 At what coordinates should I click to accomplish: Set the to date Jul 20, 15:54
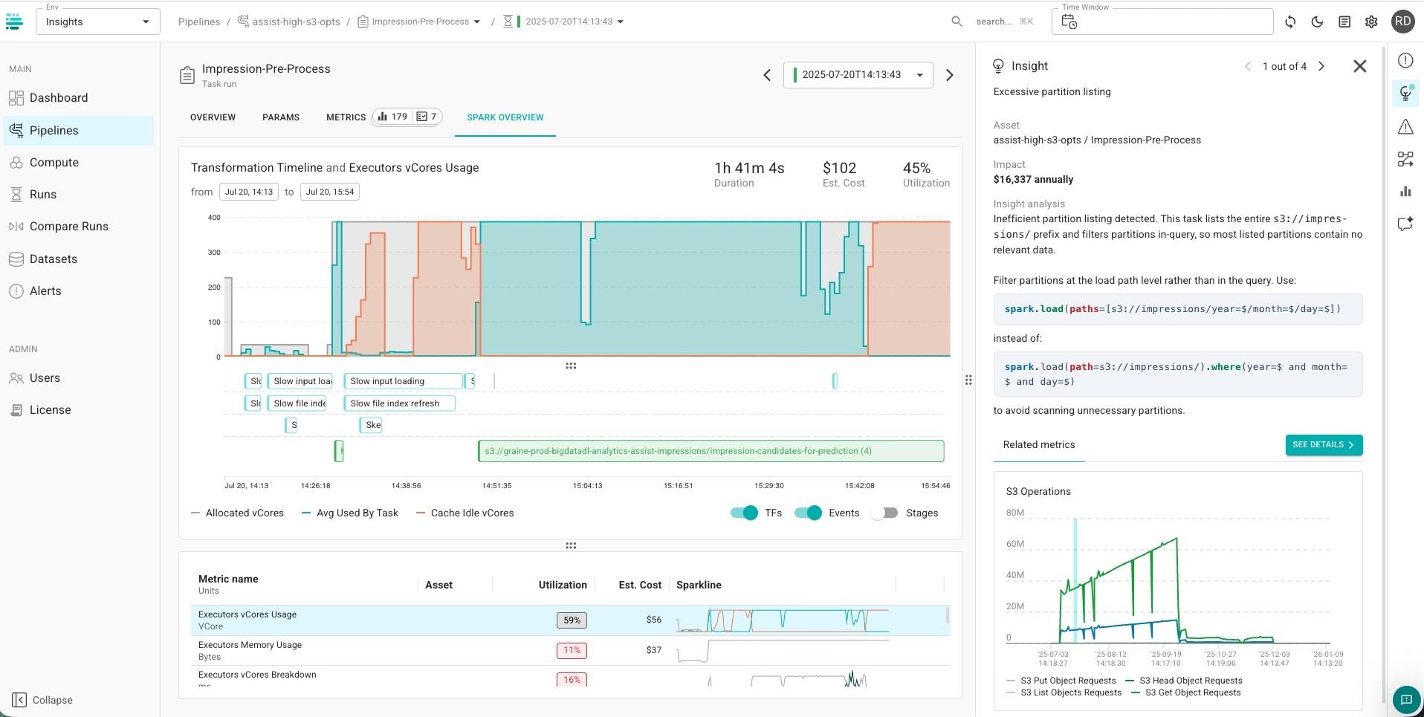[330, 192]
